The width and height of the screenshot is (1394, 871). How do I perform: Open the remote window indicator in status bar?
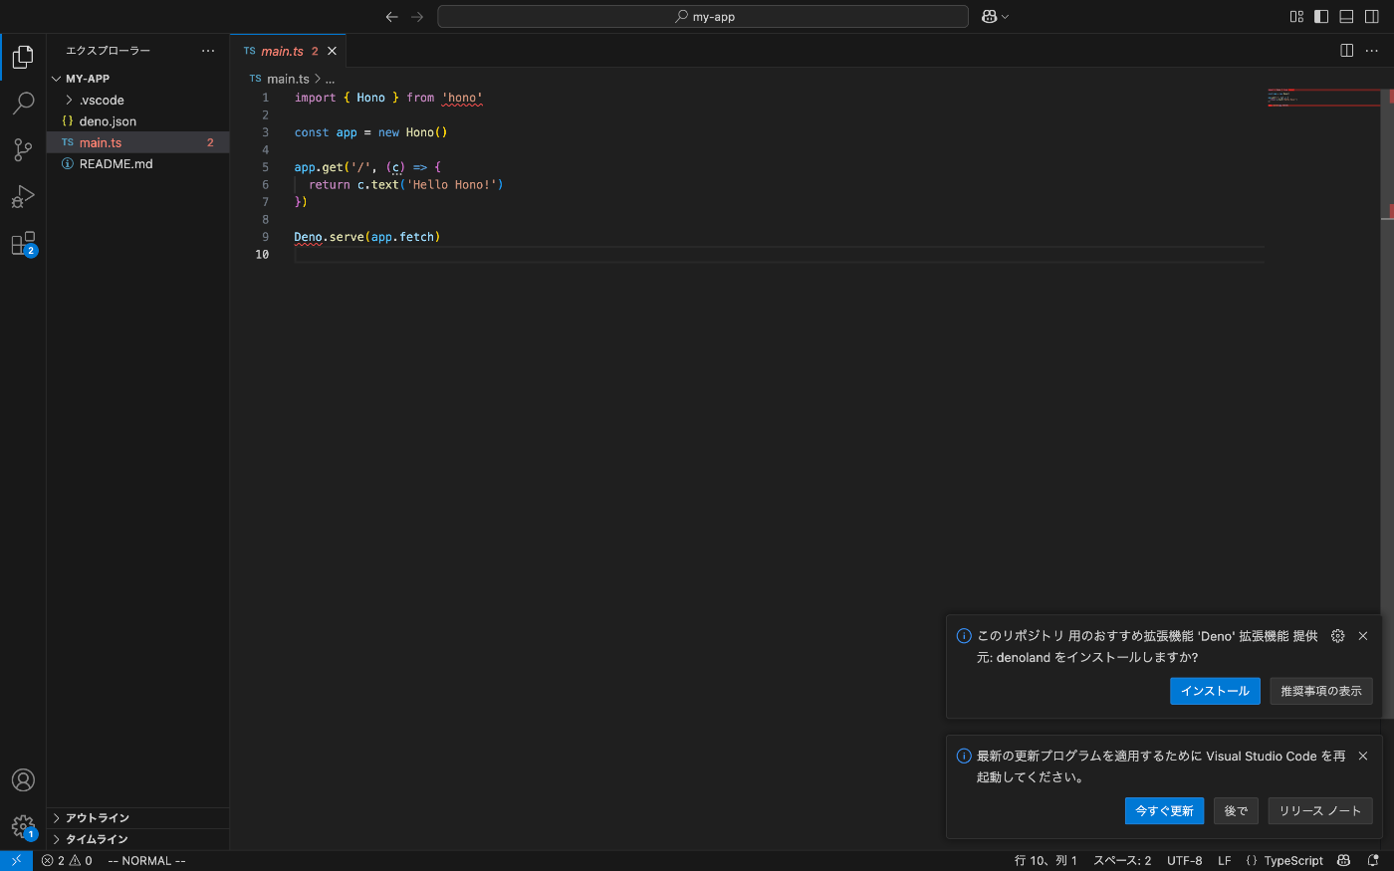[x=16, y=861]
